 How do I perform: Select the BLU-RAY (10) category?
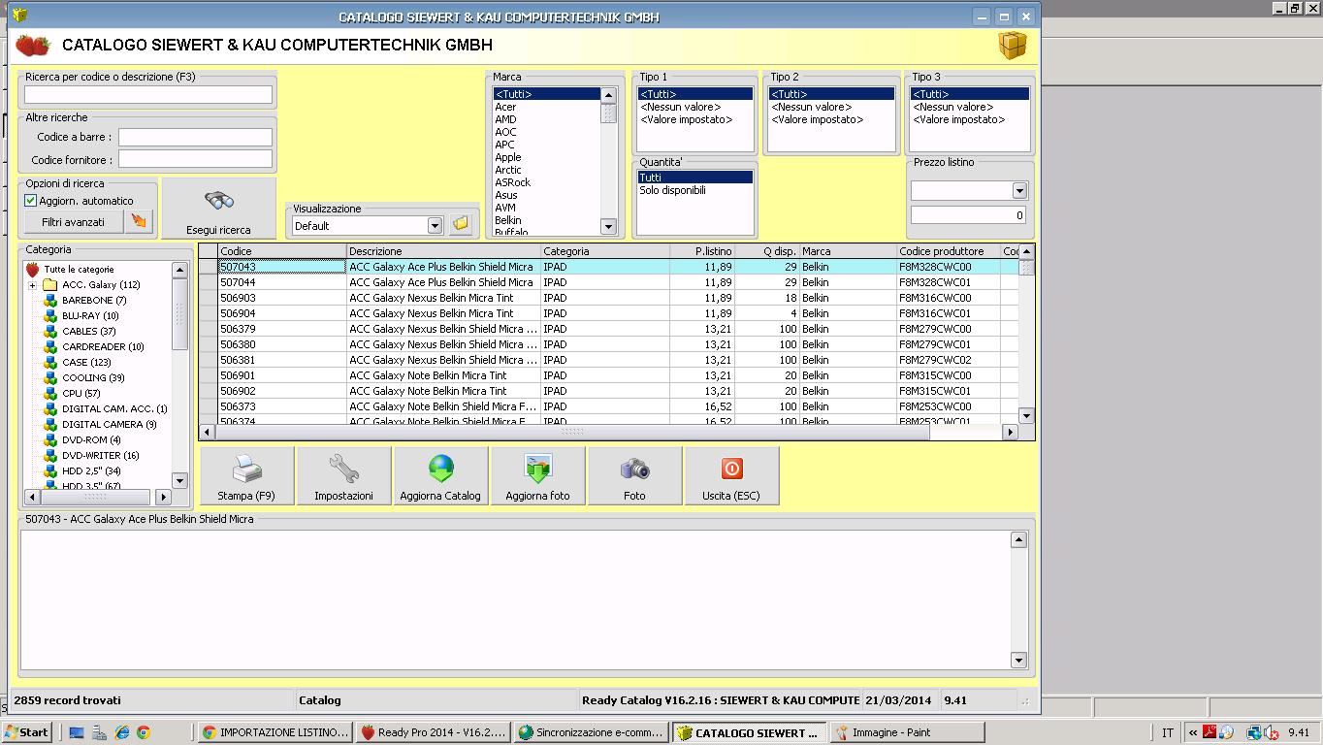tap(90, 316)
